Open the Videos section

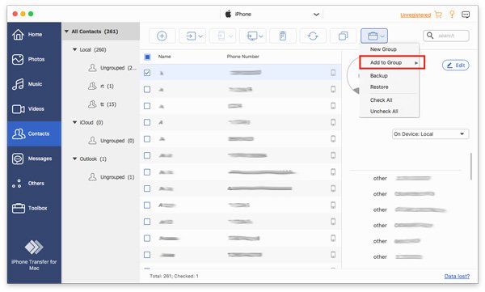click(x=34, y=108)
